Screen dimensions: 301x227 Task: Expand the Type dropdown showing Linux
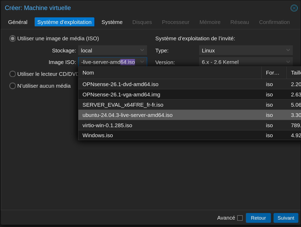click(288, 50)
